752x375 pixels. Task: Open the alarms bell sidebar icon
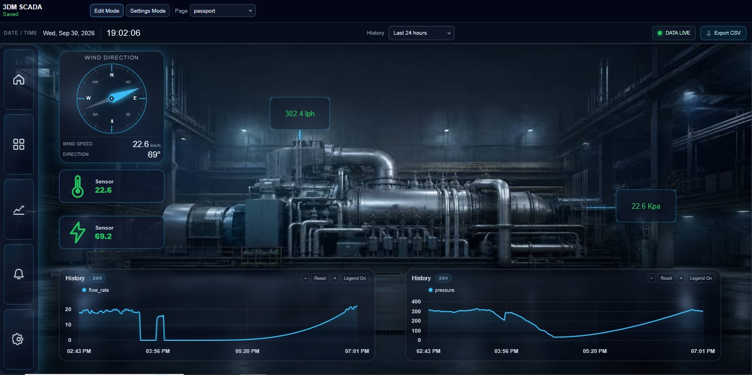19,274
